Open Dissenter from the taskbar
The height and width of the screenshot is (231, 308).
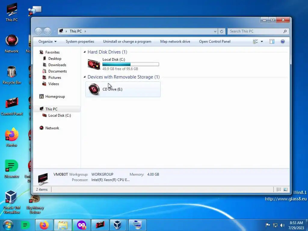(x=25, y=225)
